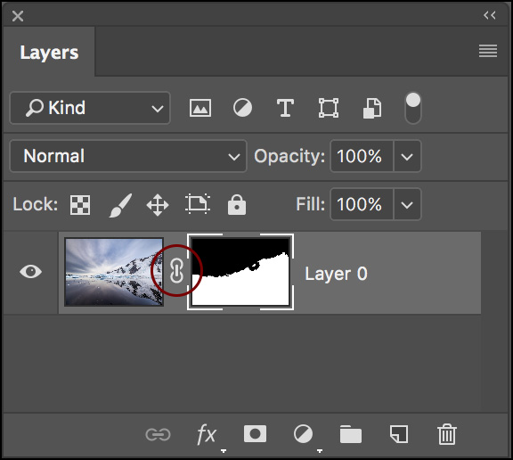Viewport: 513px width, 460px height.
Task: Open the Layers panel menu
Action: pyautogui.click(x=488, y=51)
